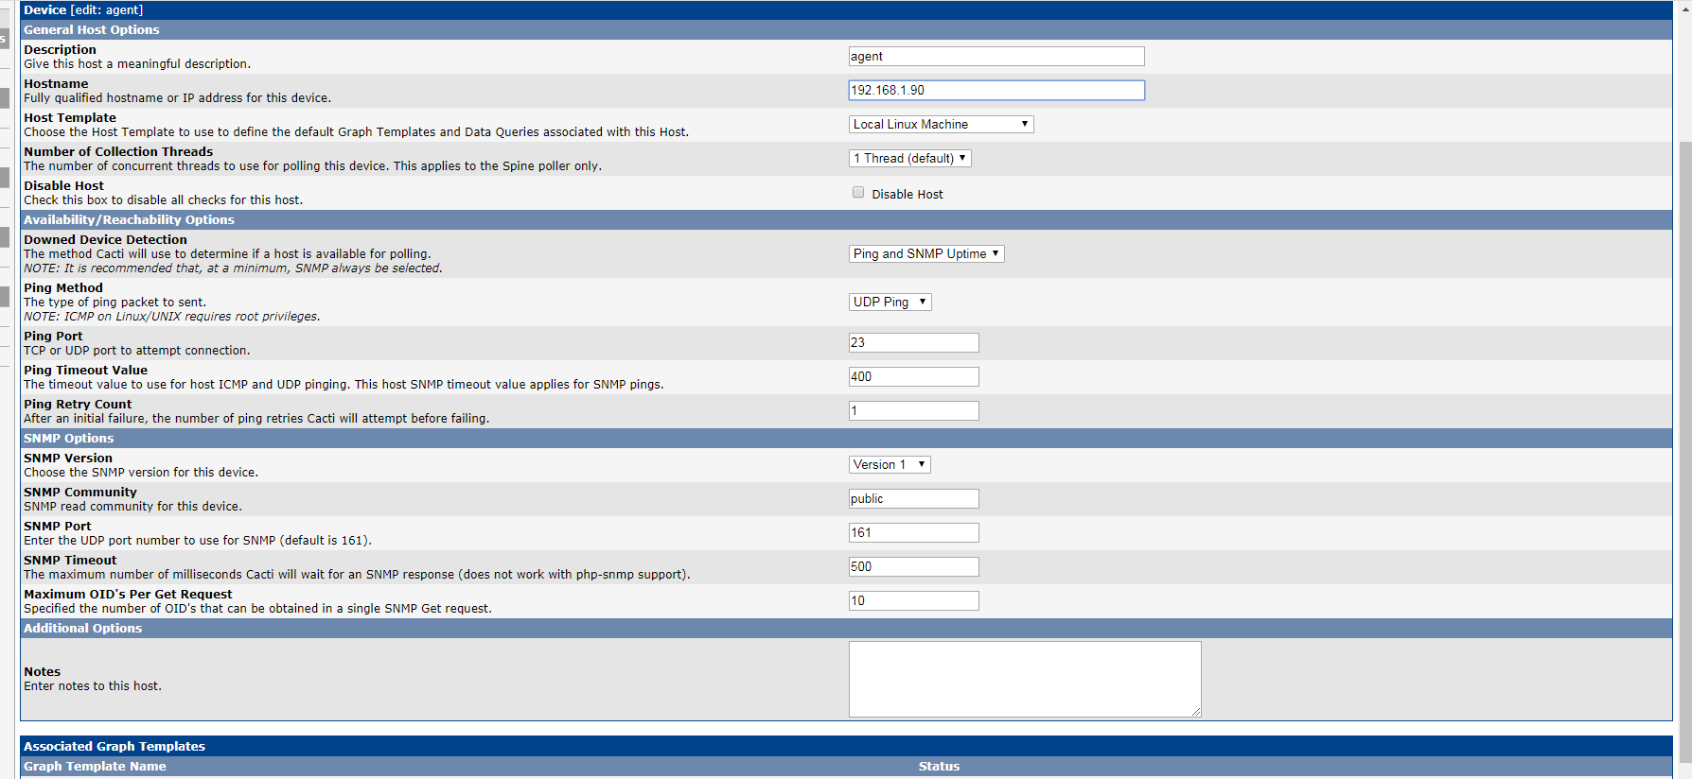Open the Downed Device Detection dropdown
This screenshot has height=779, width=1692.
coord(925,254)
